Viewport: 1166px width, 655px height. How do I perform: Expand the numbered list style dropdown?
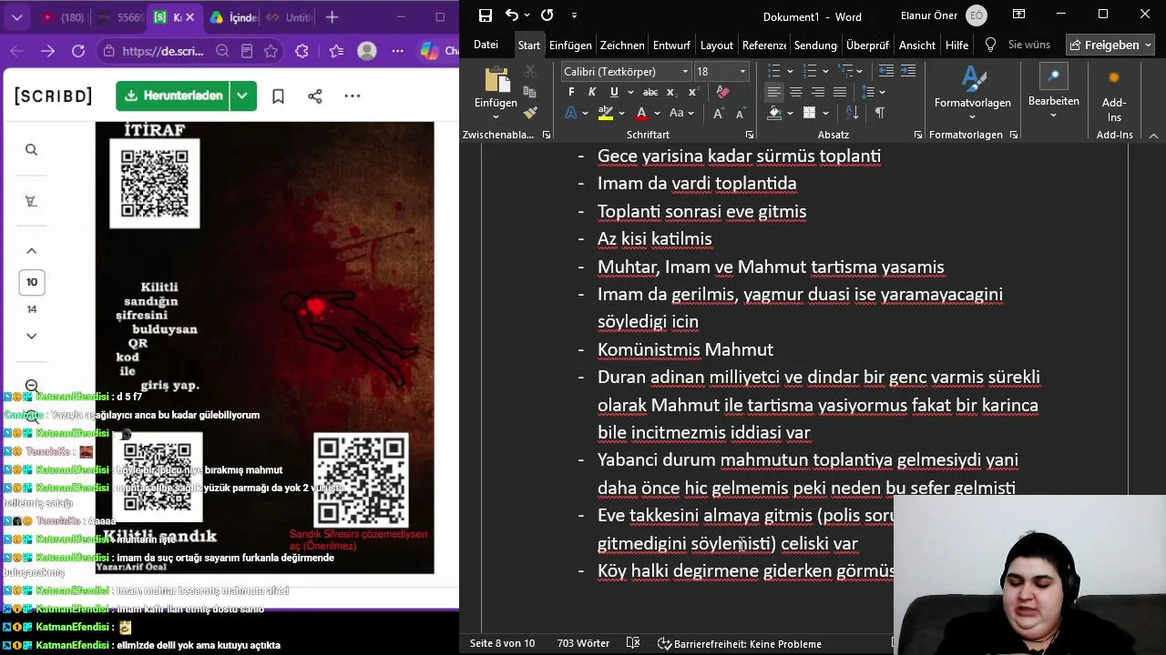(825, 71)
